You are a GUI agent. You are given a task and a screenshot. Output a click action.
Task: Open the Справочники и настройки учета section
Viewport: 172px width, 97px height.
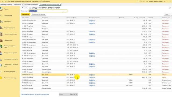[11, 65]
